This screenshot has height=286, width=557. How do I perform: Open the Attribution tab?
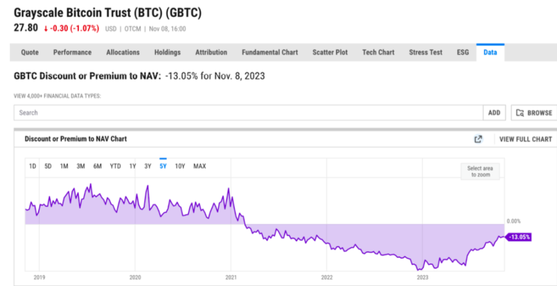tap(211, 52)
